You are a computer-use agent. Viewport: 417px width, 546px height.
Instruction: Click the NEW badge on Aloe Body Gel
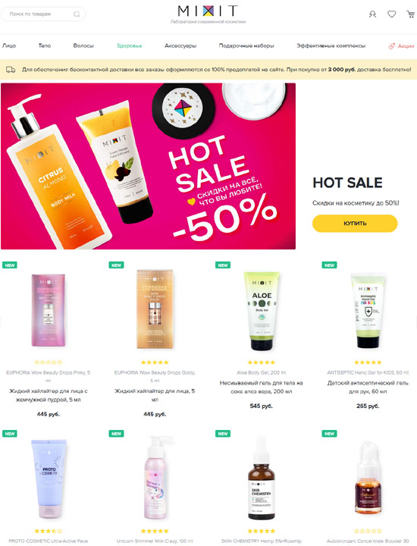point(223,265)
